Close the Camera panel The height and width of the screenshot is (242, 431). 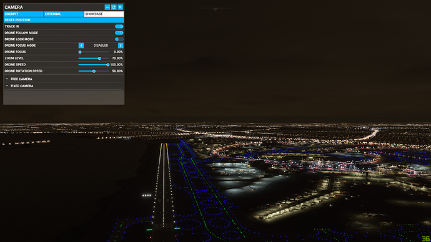120,7
